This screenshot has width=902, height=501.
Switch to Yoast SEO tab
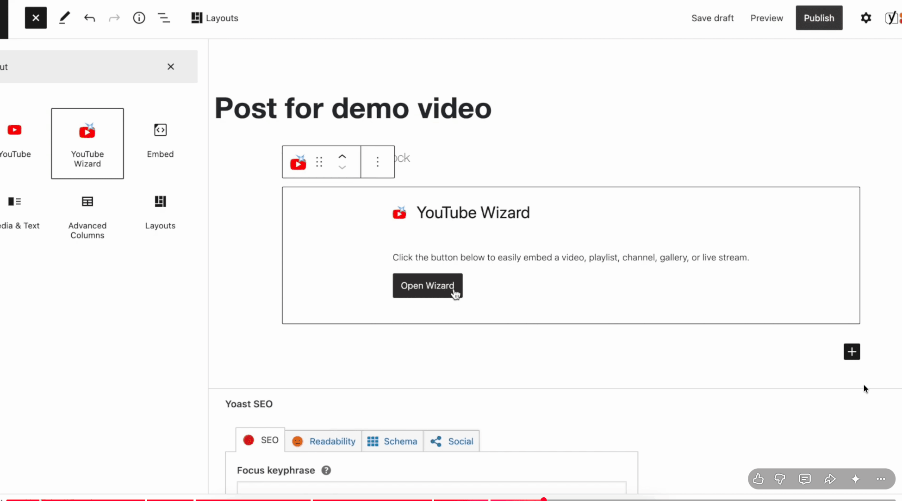tap(261, 440)
